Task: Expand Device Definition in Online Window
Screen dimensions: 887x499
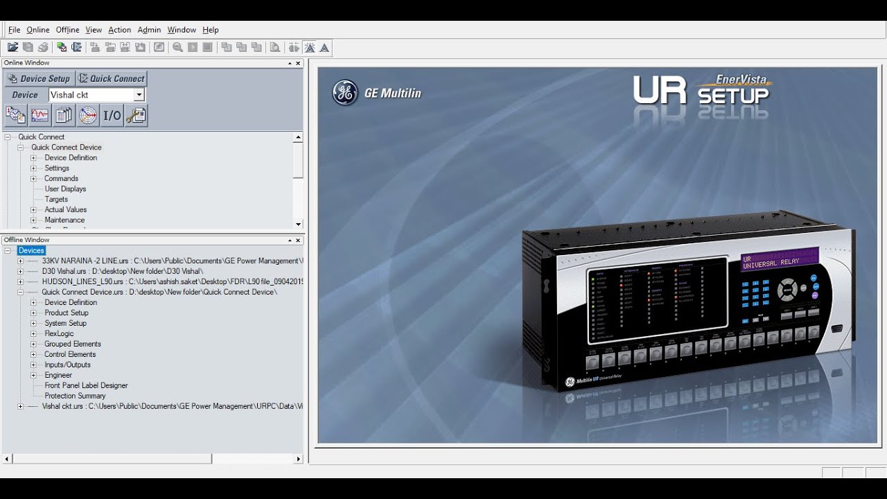Action: [x=33, y=158]
